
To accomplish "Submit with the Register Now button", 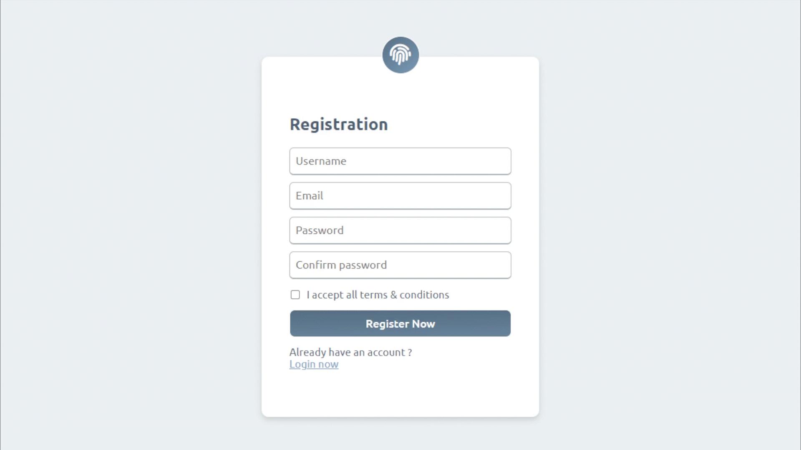I will click(x=400, y=323).
